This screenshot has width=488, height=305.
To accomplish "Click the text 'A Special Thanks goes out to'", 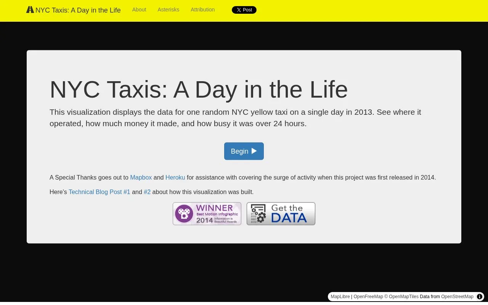I will 89,177.
